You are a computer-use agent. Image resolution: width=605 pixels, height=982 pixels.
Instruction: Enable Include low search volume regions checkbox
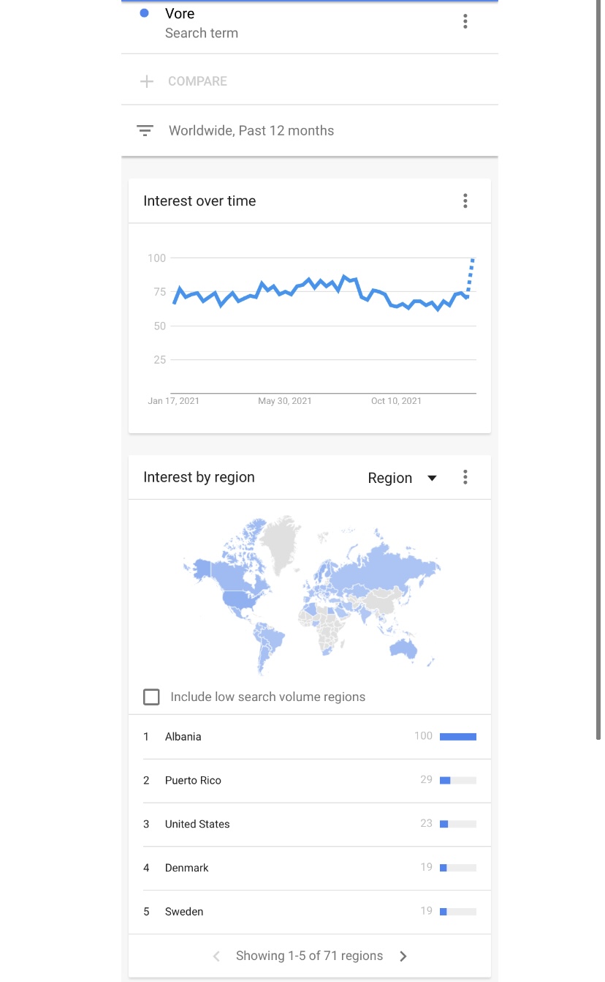151,697
